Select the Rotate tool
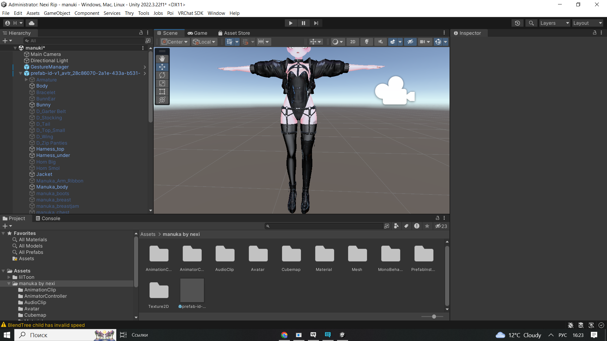Screen dimensions: 607x341 162,75
